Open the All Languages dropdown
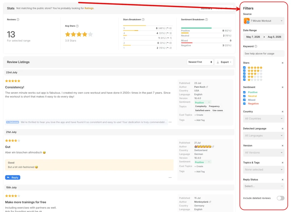 pyautogui.click(x=263, y=136)
